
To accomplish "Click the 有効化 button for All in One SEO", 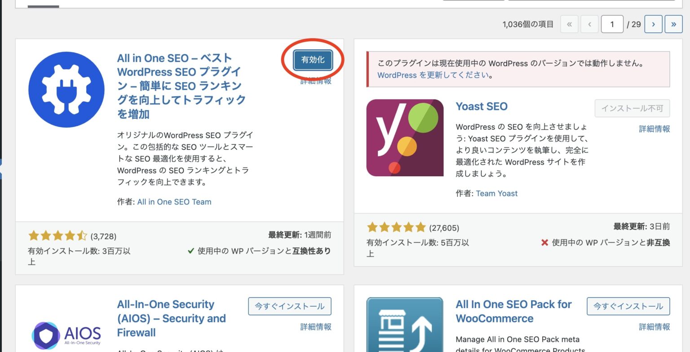I will (313, 60).
